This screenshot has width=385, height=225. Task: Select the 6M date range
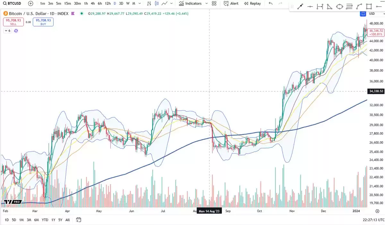tap(37, 220)
